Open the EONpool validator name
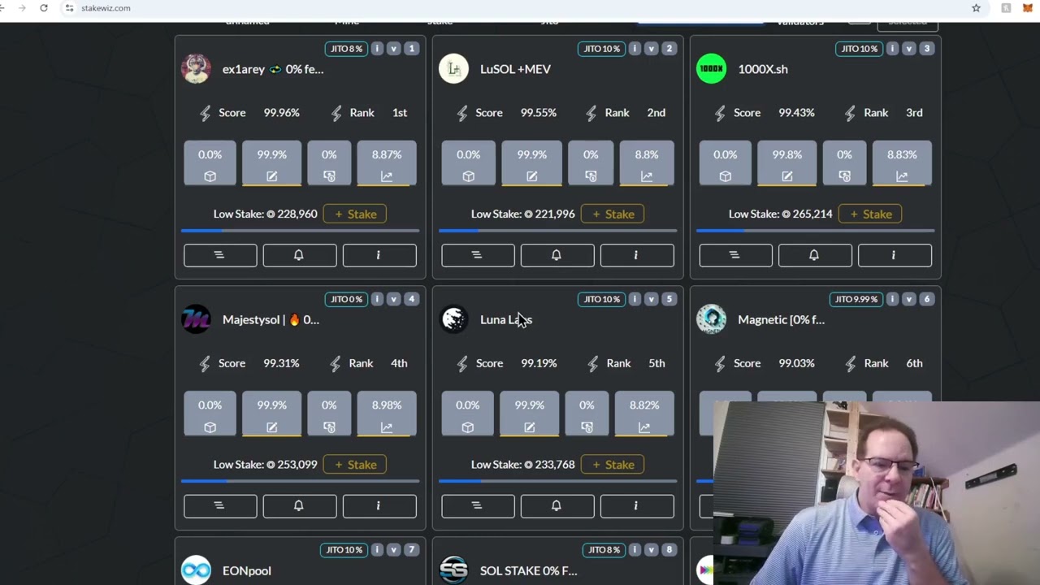1040x585 pixels. [246, 570]
